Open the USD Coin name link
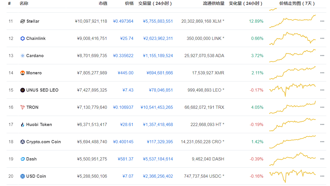330x186 pixels. [x=36, y=176]
